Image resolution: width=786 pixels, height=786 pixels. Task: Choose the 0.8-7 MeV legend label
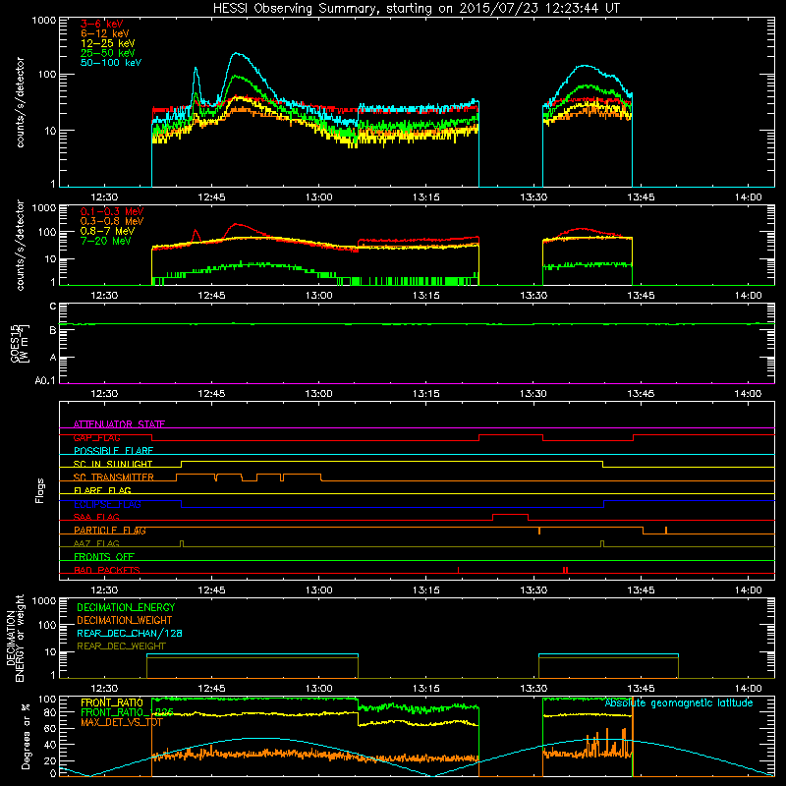108,231
